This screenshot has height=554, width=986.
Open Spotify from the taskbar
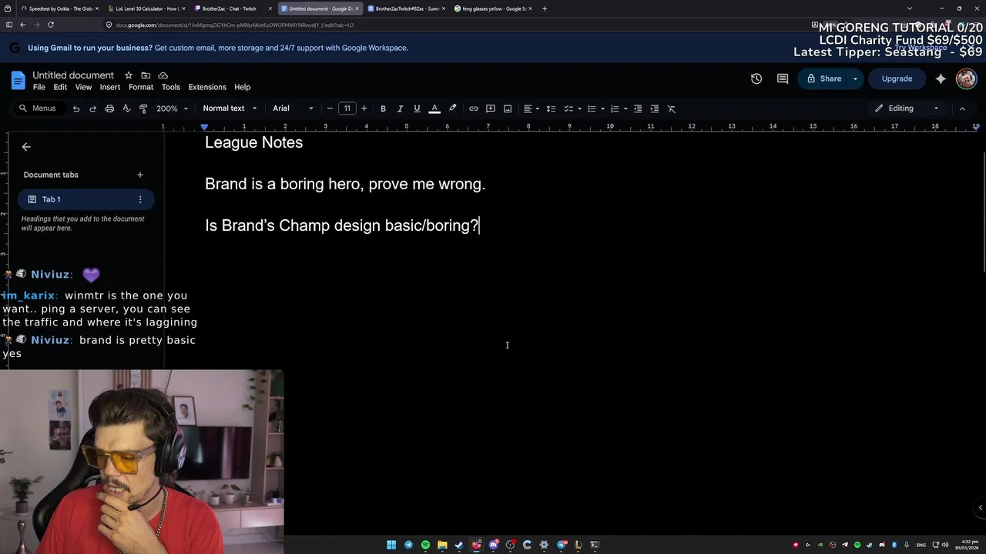pyautogui.click(x=425, y=545)
